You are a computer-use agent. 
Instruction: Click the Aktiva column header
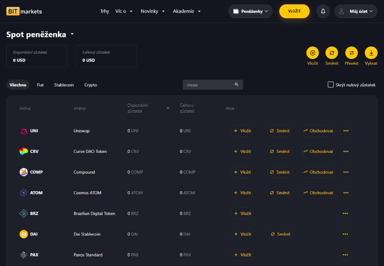[25, 108]
